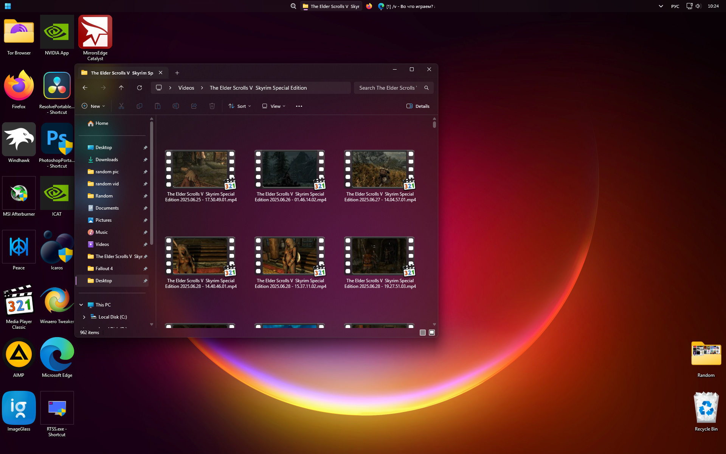726x454 pixels.
Task: Toggle the Details pane button
Action: click(418, 106)
